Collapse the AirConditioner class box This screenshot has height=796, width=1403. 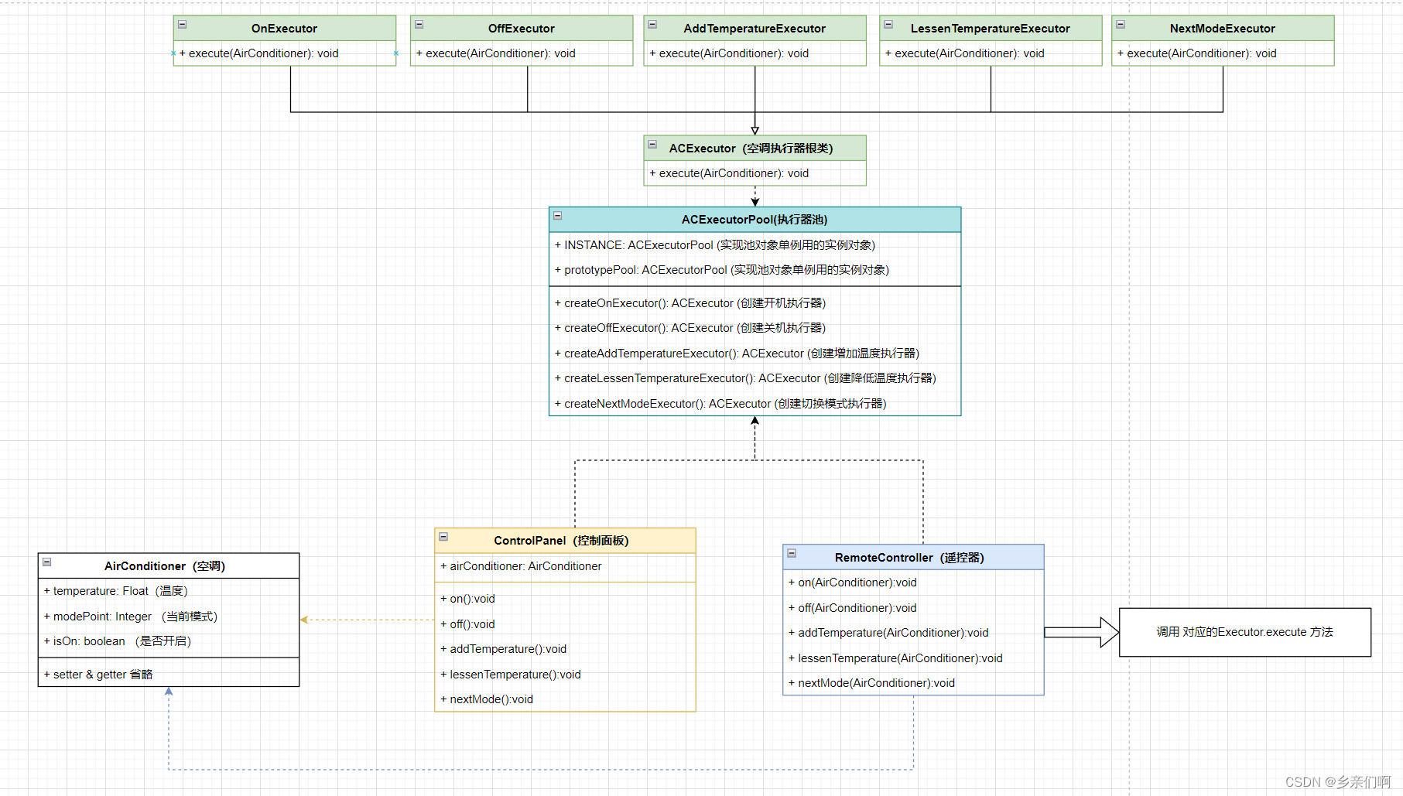[x=47, y=562]
